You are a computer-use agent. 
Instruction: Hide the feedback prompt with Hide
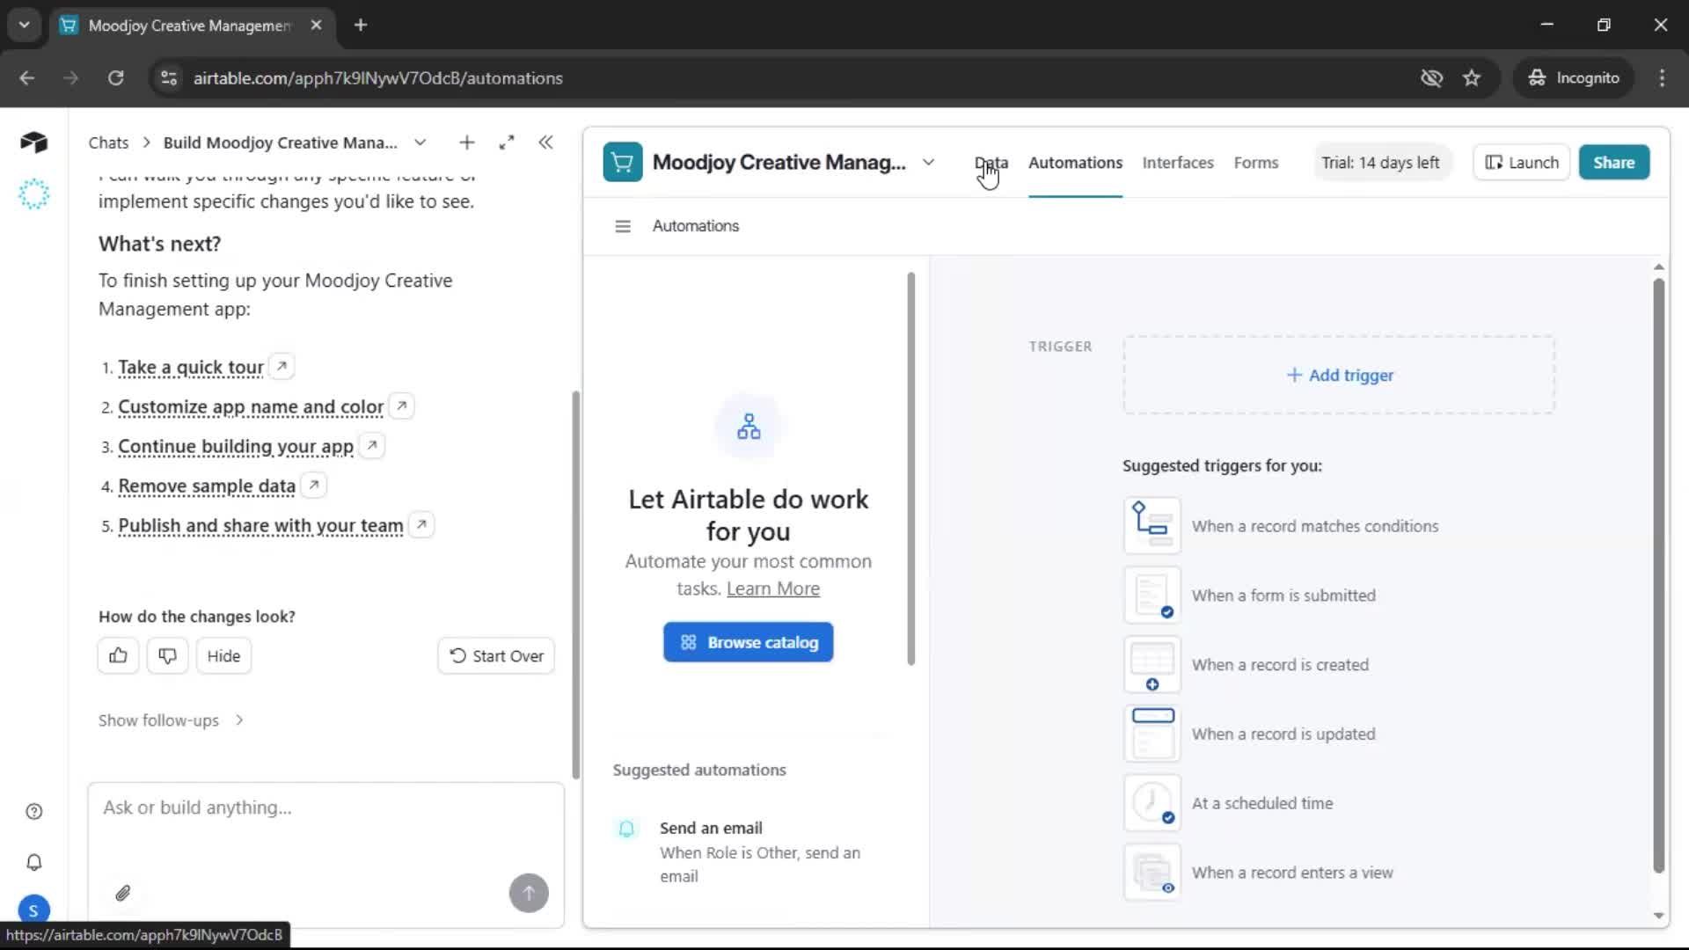pos(223,656)
